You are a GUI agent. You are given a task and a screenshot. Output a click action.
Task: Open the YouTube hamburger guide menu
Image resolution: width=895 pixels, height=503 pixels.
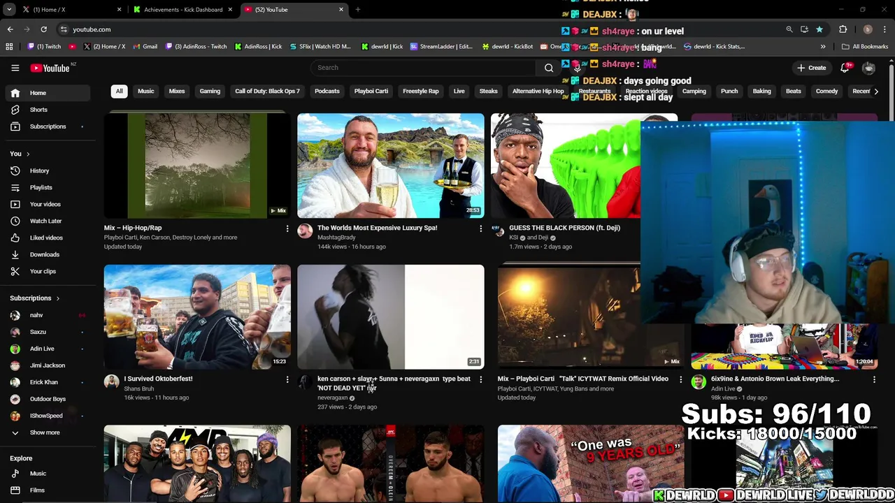coord(15,68)
